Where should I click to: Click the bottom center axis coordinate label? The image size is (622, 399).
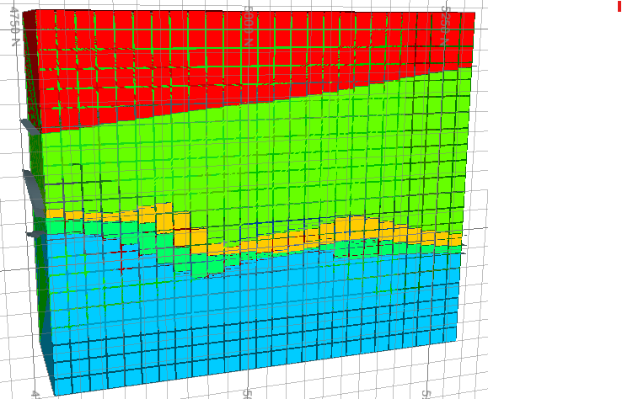click(246, 393)
